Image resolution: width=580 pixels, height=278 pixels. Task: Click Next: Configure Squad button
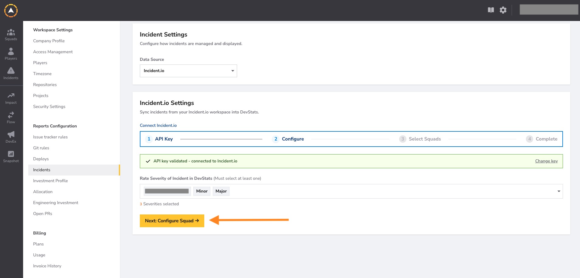(x=172, y=221)
